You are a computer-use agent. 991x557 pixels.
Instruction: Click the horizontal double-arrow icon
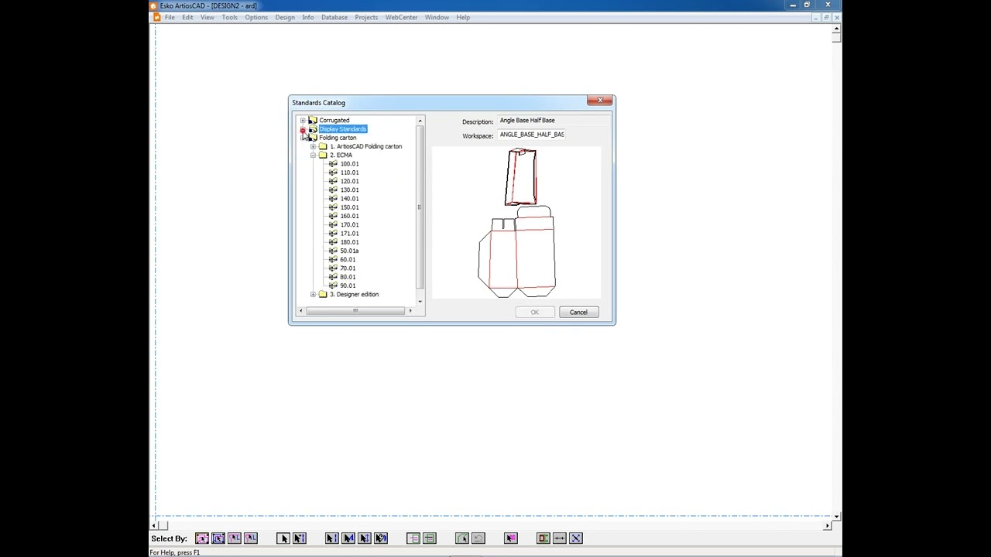pyautogui.click(x=560, y=538)
